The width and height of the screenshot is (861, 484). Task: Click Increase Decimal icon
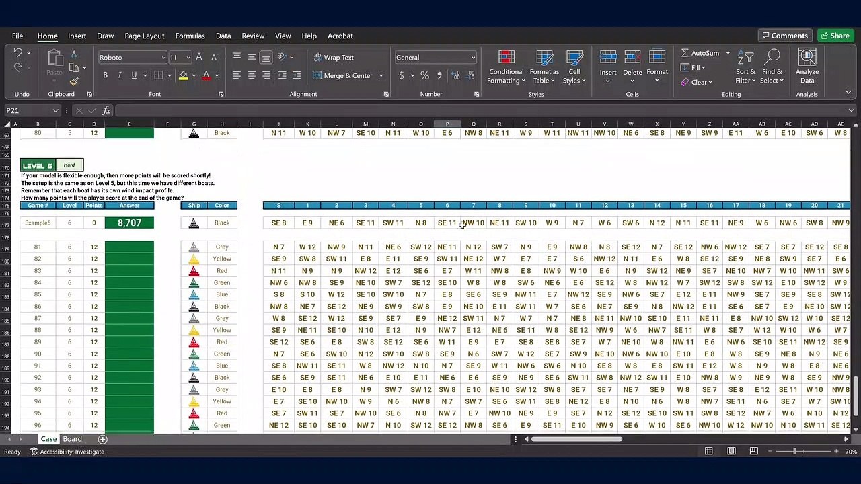[x=456, y=75]
